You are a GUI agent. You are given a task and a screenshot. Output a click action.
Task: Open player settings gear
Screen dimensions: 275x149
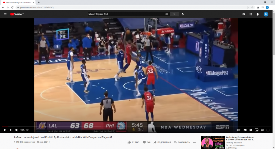click(251, 130)
